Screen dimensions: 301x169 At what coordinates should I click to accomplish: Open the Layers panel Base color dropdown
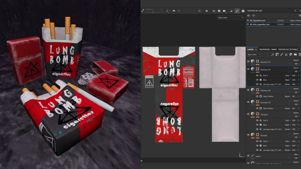[x=254, y=54]
